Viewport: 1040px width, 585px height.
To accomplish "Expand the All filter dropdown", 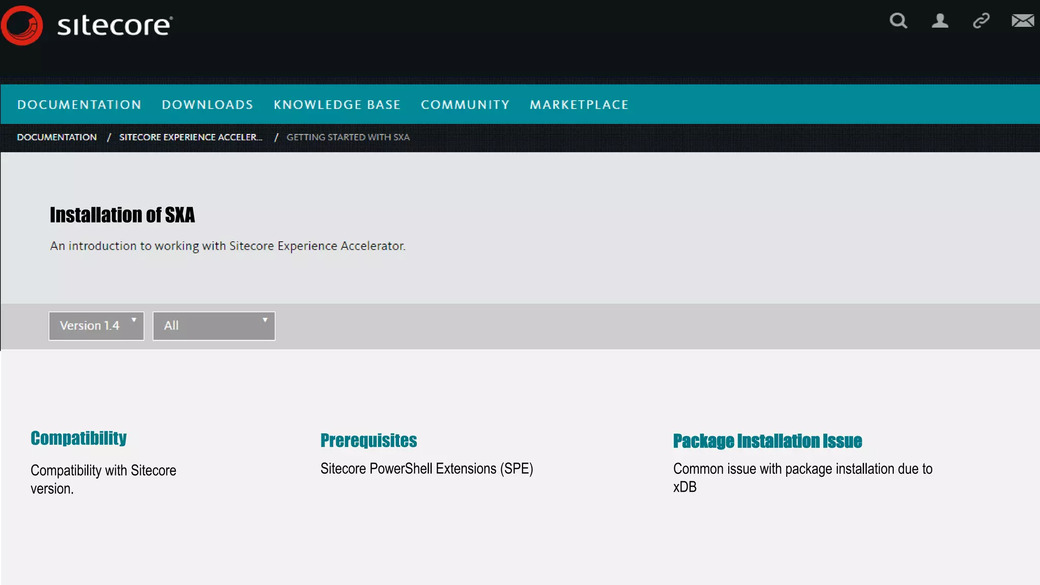I will click(x=214, y=326).
